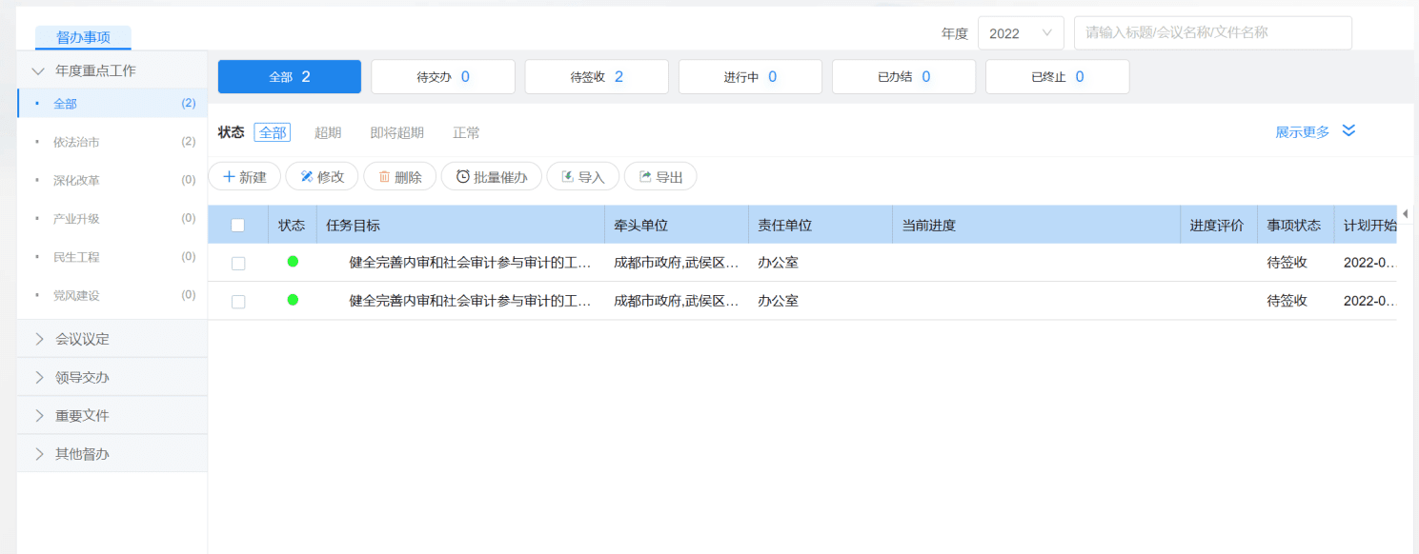Click the double chevron next to 展示更多

pos(1348,131)
